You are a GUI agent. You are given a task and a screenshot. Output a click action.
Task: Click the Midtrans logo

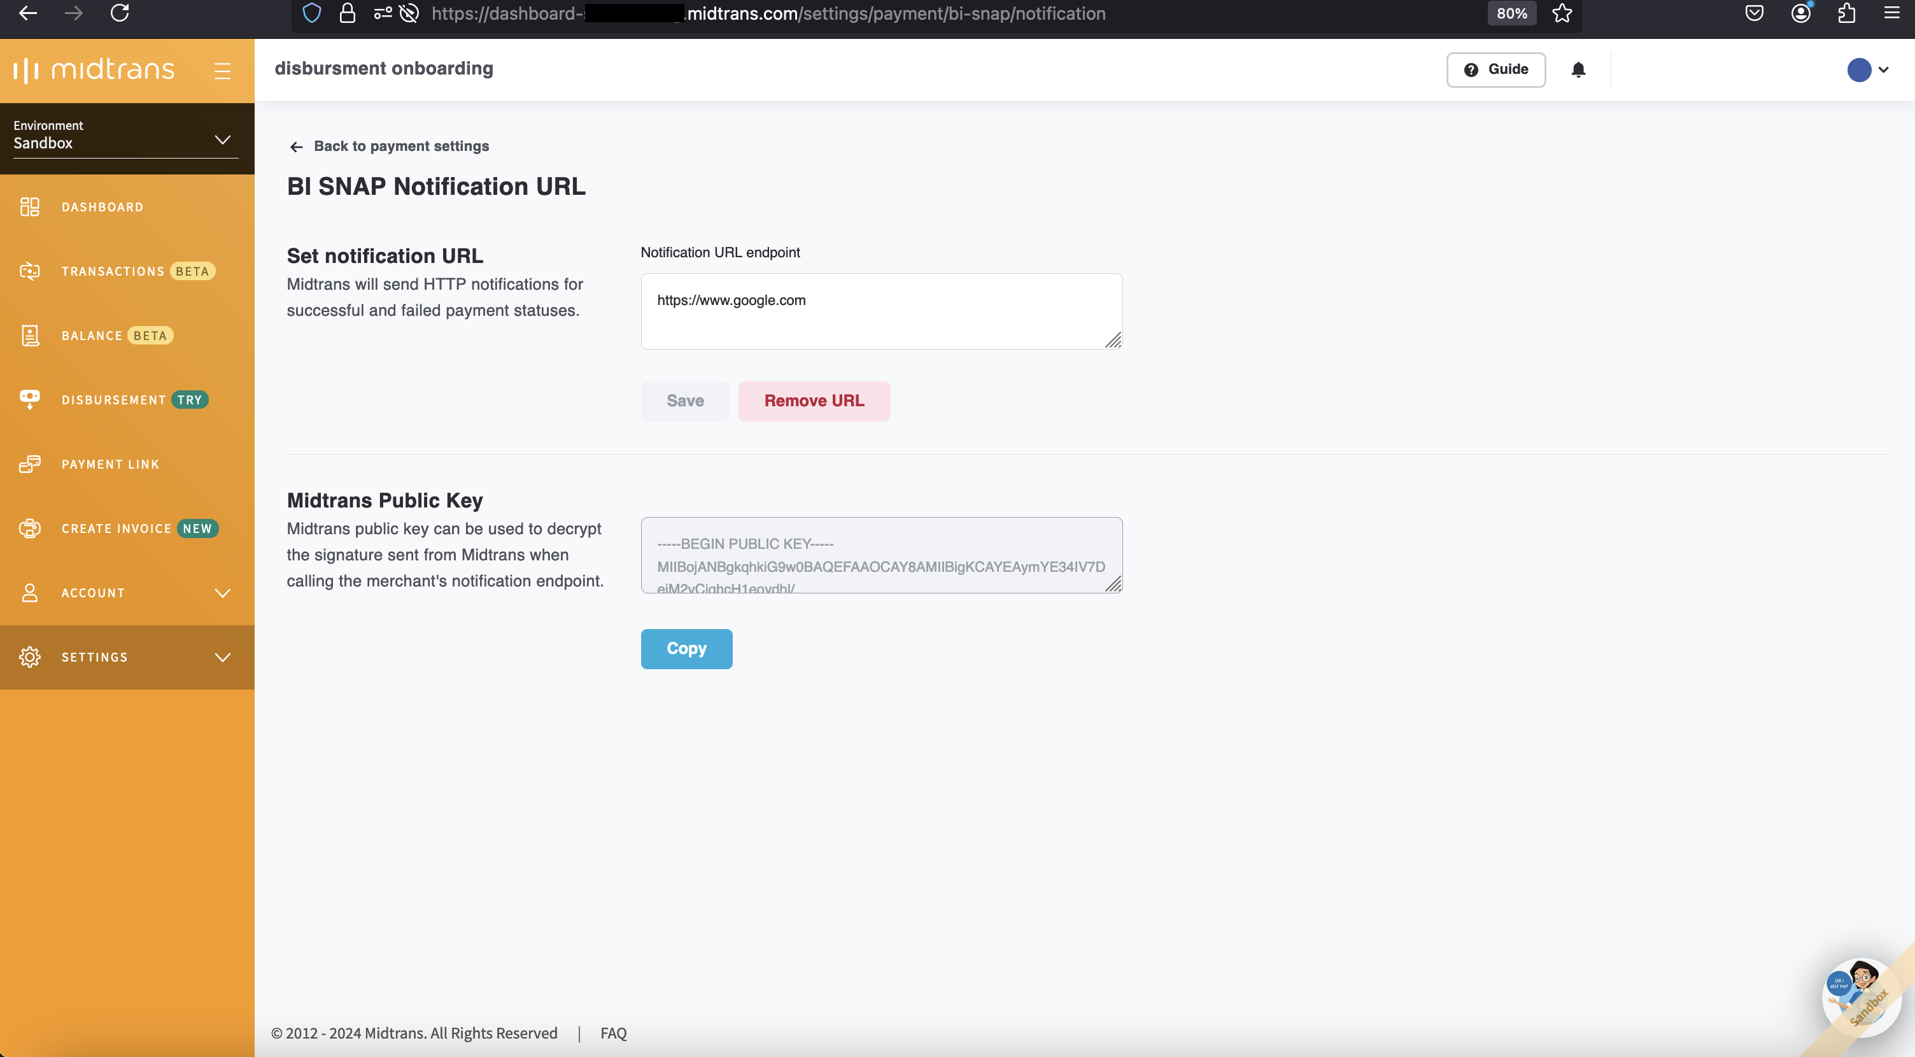tap(94, 70)
